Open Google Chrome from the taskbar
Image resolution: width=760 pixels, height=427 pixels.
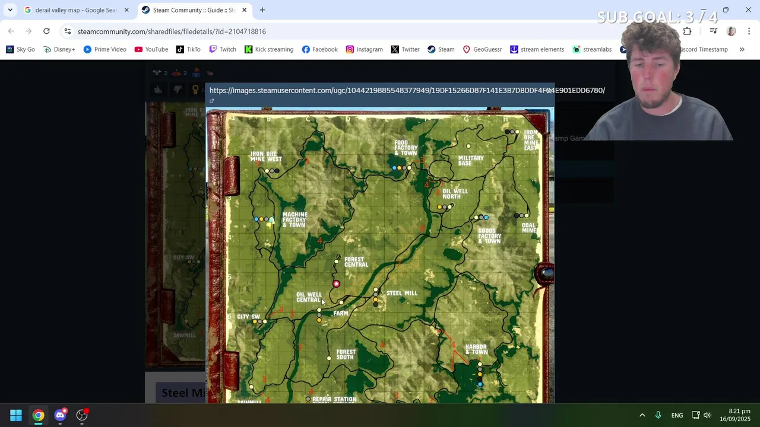click(x=38, y=415)
